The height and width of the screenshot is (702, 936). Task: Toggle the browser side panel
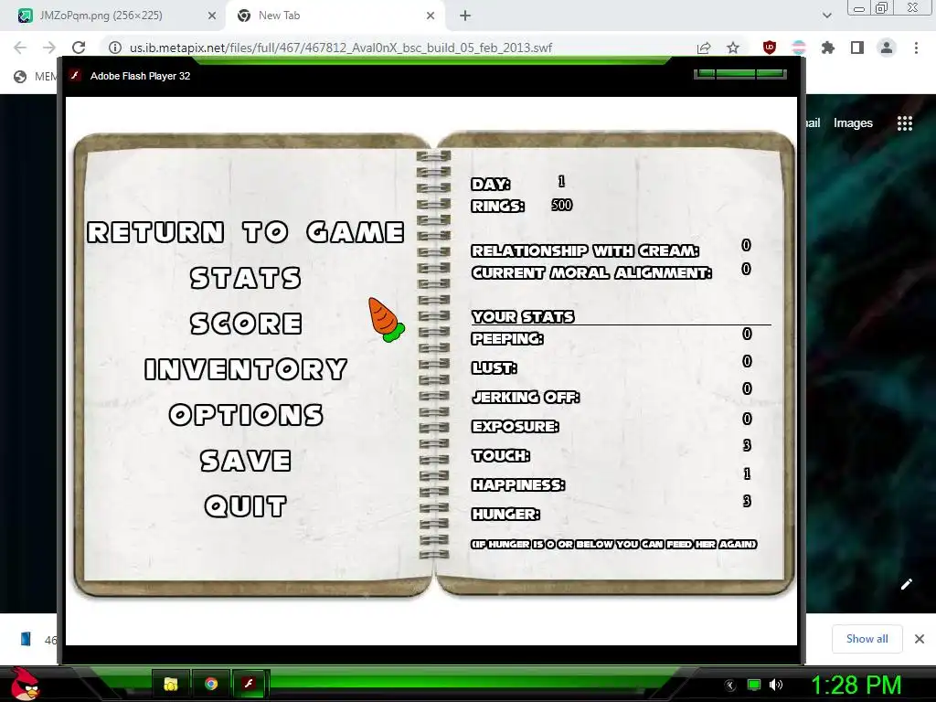coord(857,48)
